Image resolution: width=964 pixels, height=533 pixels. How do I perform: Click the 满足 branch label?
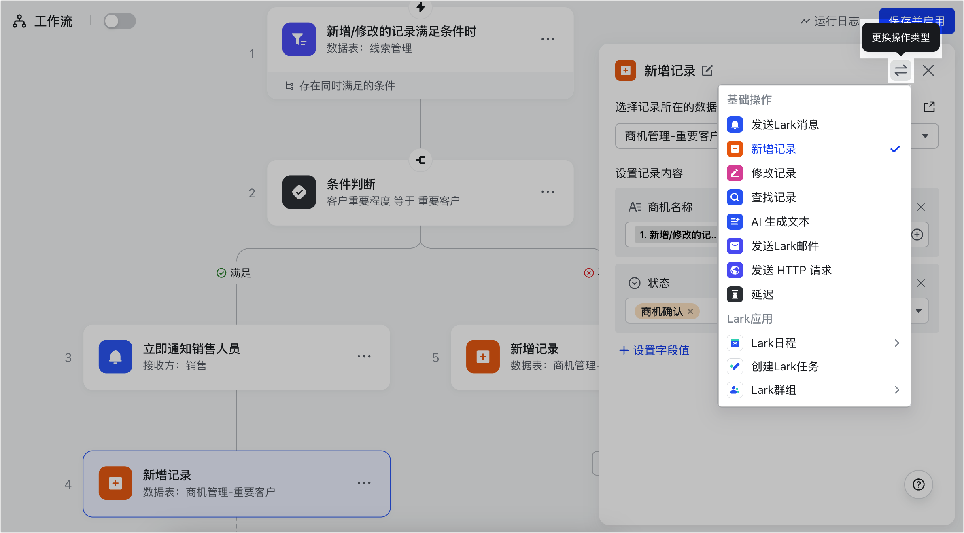click(234, 273)
